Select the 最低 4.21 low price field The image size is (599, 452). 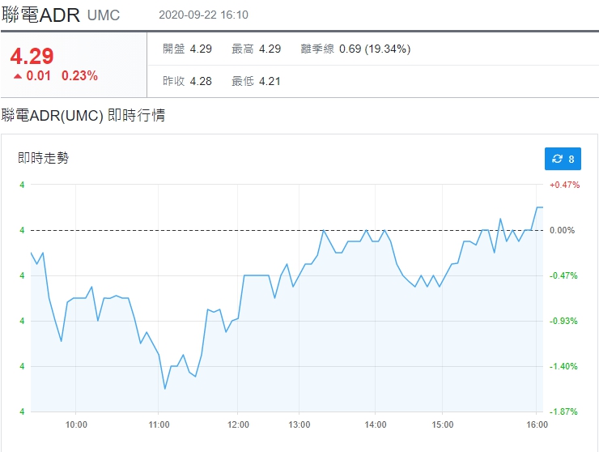[x=256, y=81]
